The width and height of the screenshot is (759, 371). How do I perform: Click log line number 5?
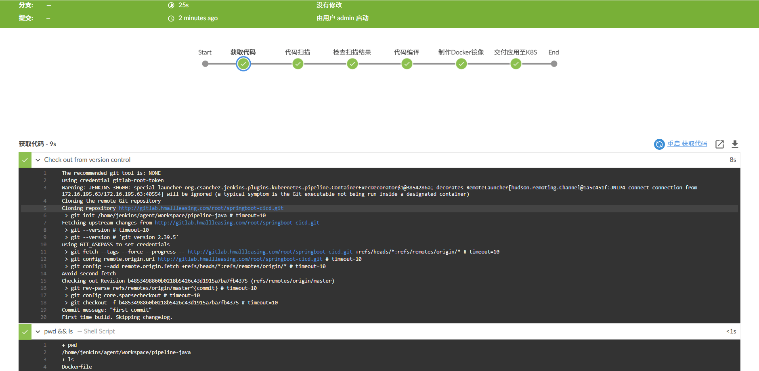click(45, 208)
